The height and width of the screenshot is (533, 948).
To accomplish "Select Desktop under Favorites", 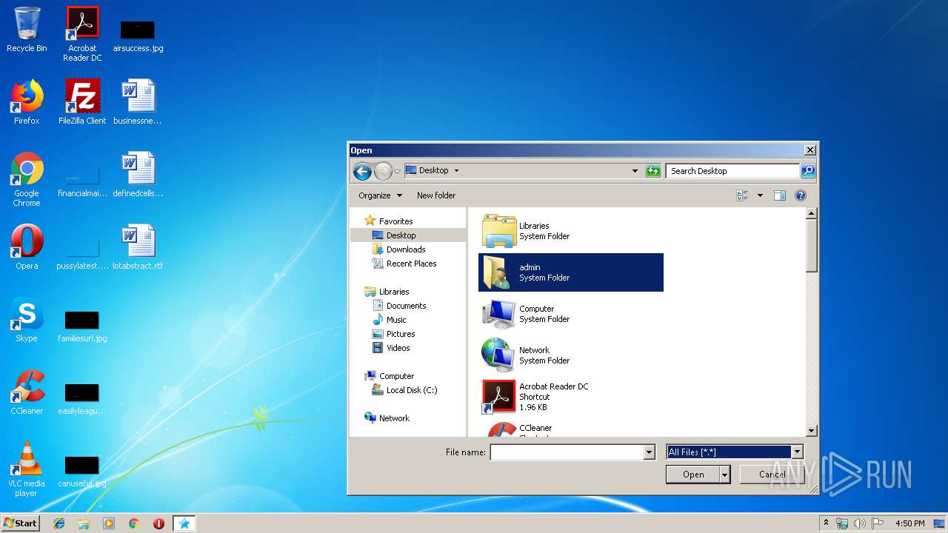I will (x=401, y=235).
